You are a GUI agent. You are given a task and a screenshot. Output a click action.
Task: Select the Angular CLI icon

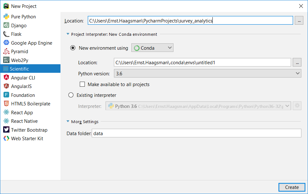tap(6, 78)
